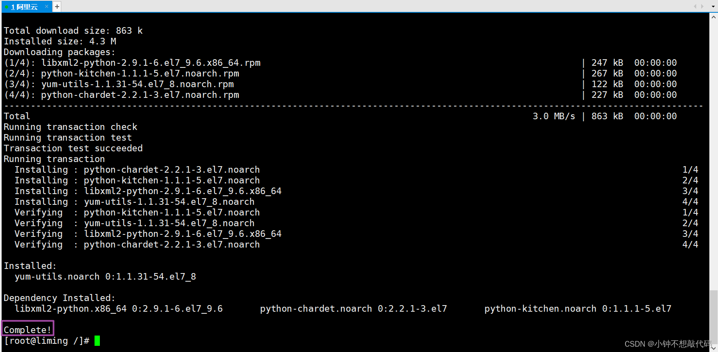Click the '227 kB' size value
This screenshot has height=352, width=718.
tap(607, 95)
